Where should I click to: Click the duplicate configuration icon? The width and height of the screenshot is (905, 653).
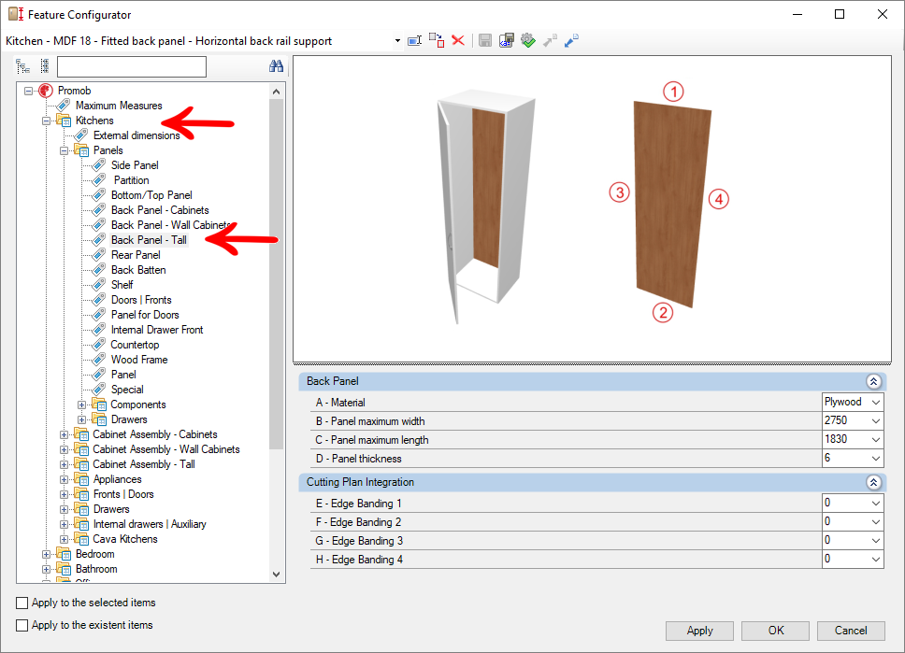tap(437, 40)
